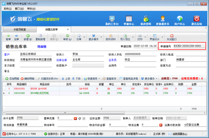Expand the 打印 print dropdown arrow
The image size is (209, 138).
coord(145,37)
